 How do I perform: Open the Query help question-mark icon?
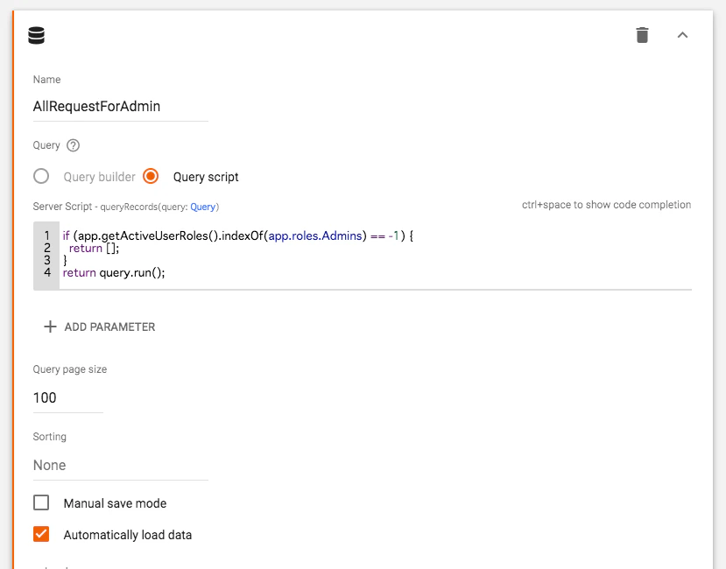(x=74, y=145)
